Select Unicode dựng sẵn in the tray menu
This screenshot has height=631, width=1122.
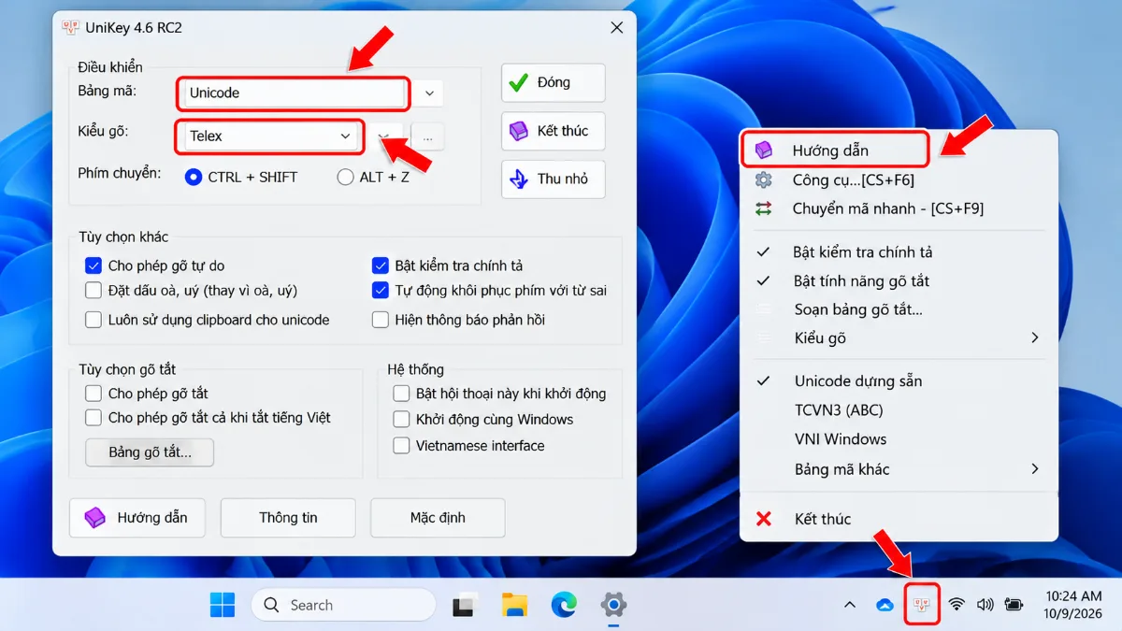pos(899,381)
